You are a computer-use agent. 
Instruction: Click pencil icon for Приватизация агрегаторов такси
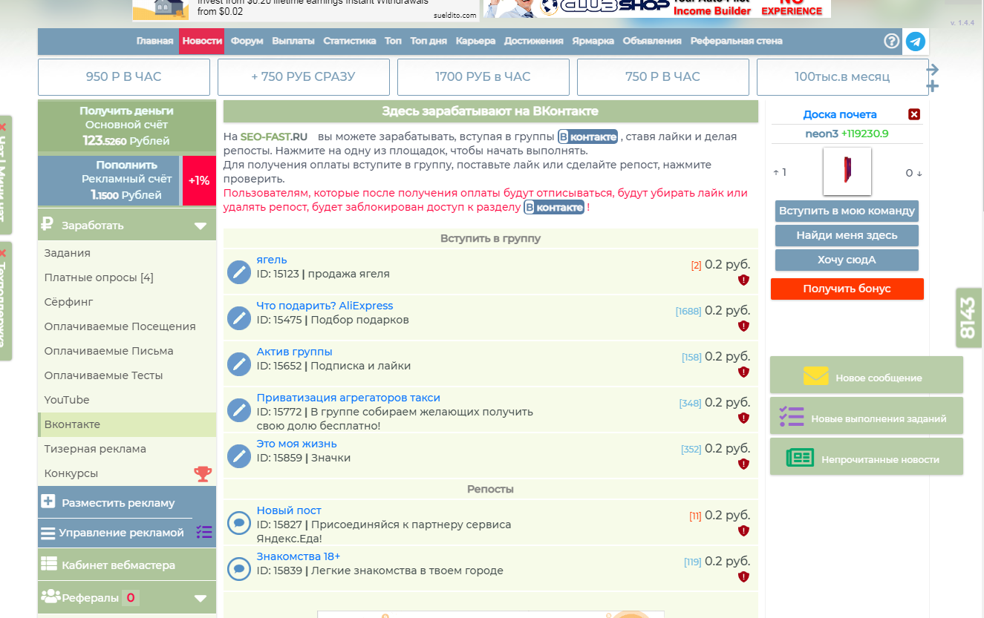point(239,410)
